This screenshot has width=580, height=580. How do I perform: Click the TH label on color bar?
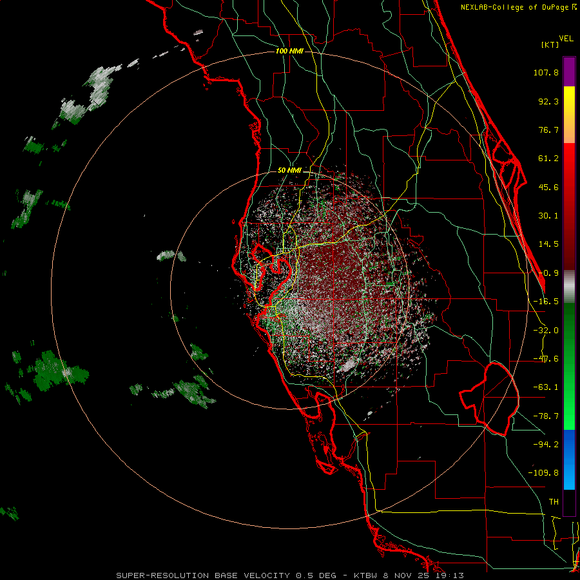(x=554, y=501)
